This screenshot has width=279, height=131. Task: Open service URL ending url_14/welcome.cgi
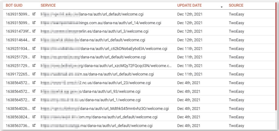[x=101, y=23]
